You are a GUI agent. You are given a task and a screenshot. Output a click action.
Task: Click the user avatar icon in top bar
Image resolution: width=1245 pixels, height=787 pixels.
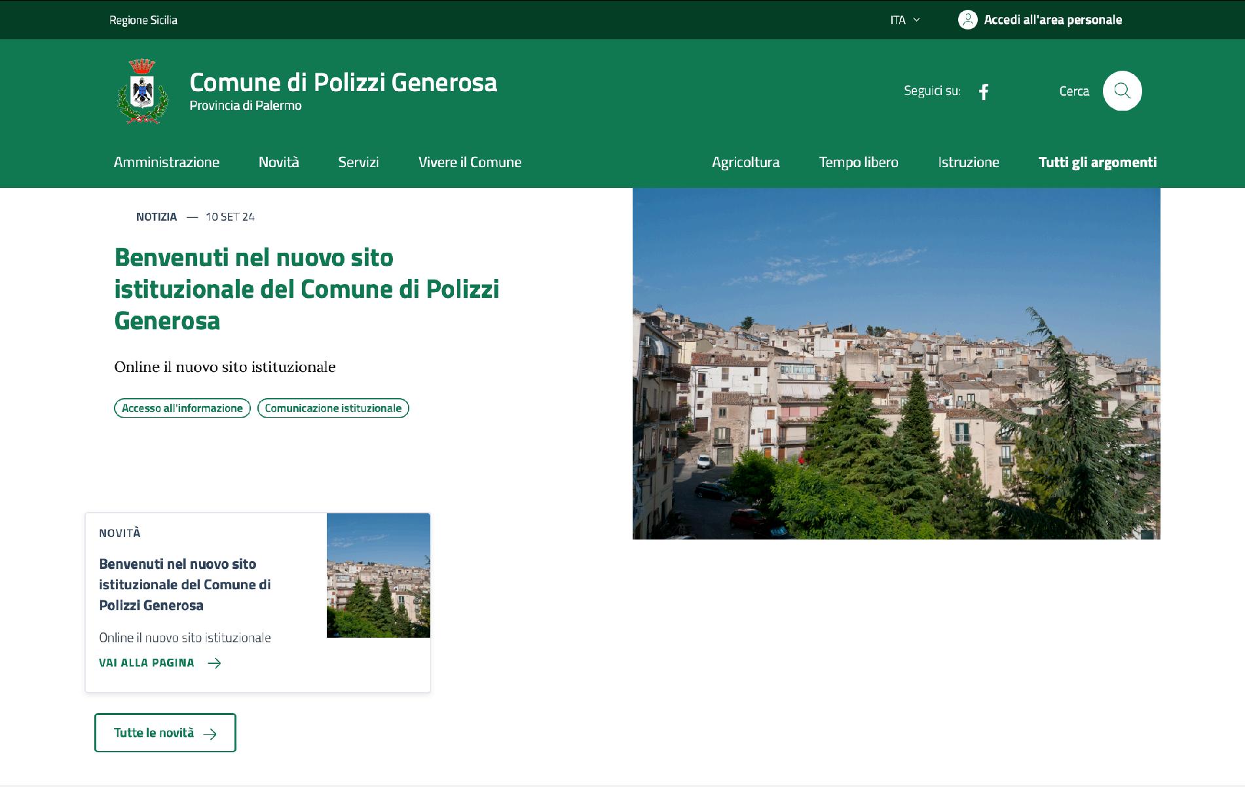click(x=967, y=20)
